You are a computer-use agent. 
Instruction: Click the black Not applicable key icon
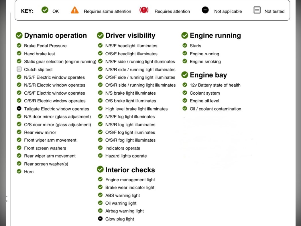click(205, 10)
